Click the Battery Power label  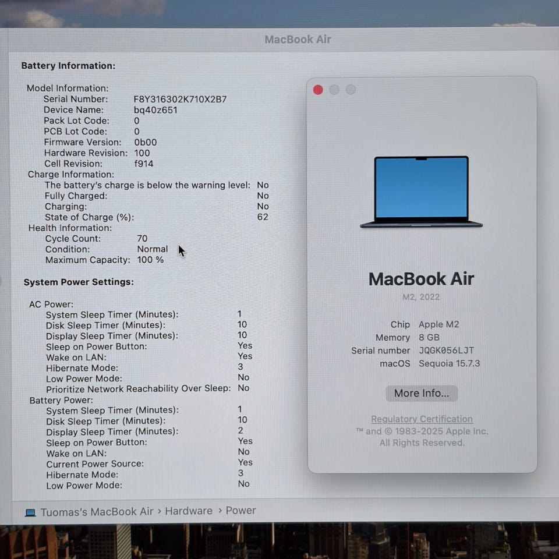(x=61, y=401)
